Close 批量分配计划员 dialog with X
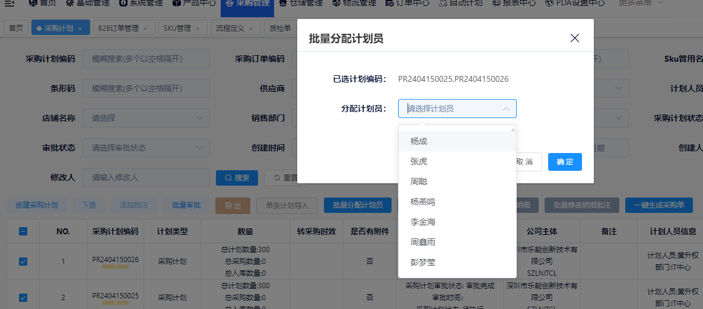This screenshot has height=309, width=703. [575, 38]
